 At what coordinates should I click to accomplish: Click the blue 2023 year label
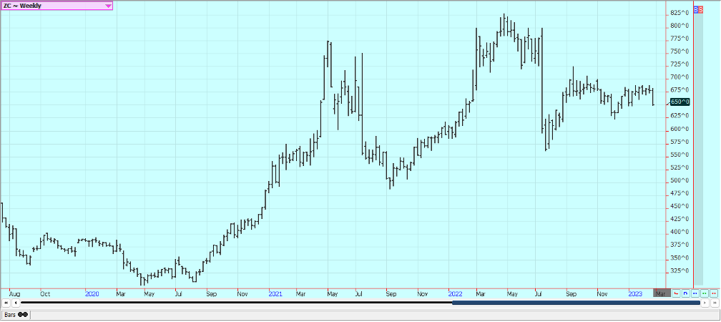[x=635, y=293]
